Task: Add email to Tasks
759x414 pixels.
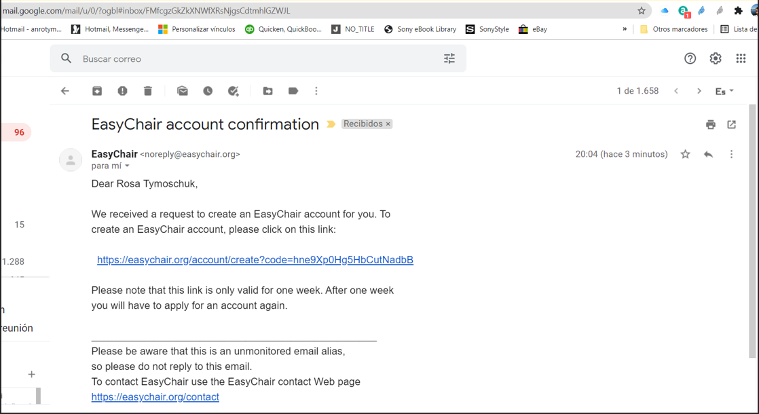Action: click(234, 91)
